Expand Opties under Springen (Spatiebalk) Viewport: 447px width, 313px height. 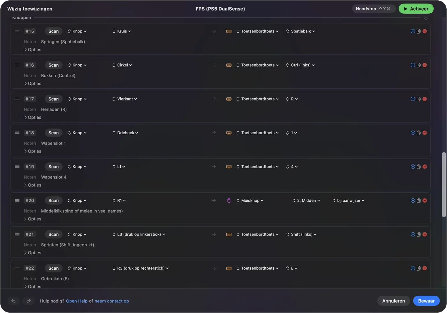(33, 50)
